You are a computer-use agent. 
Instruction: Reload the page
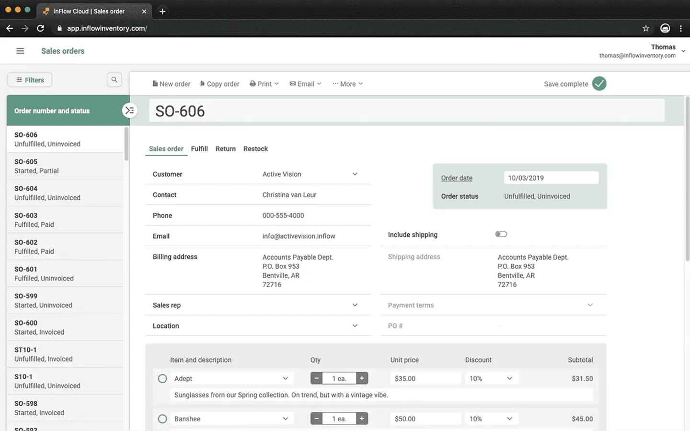coord(41,28)
